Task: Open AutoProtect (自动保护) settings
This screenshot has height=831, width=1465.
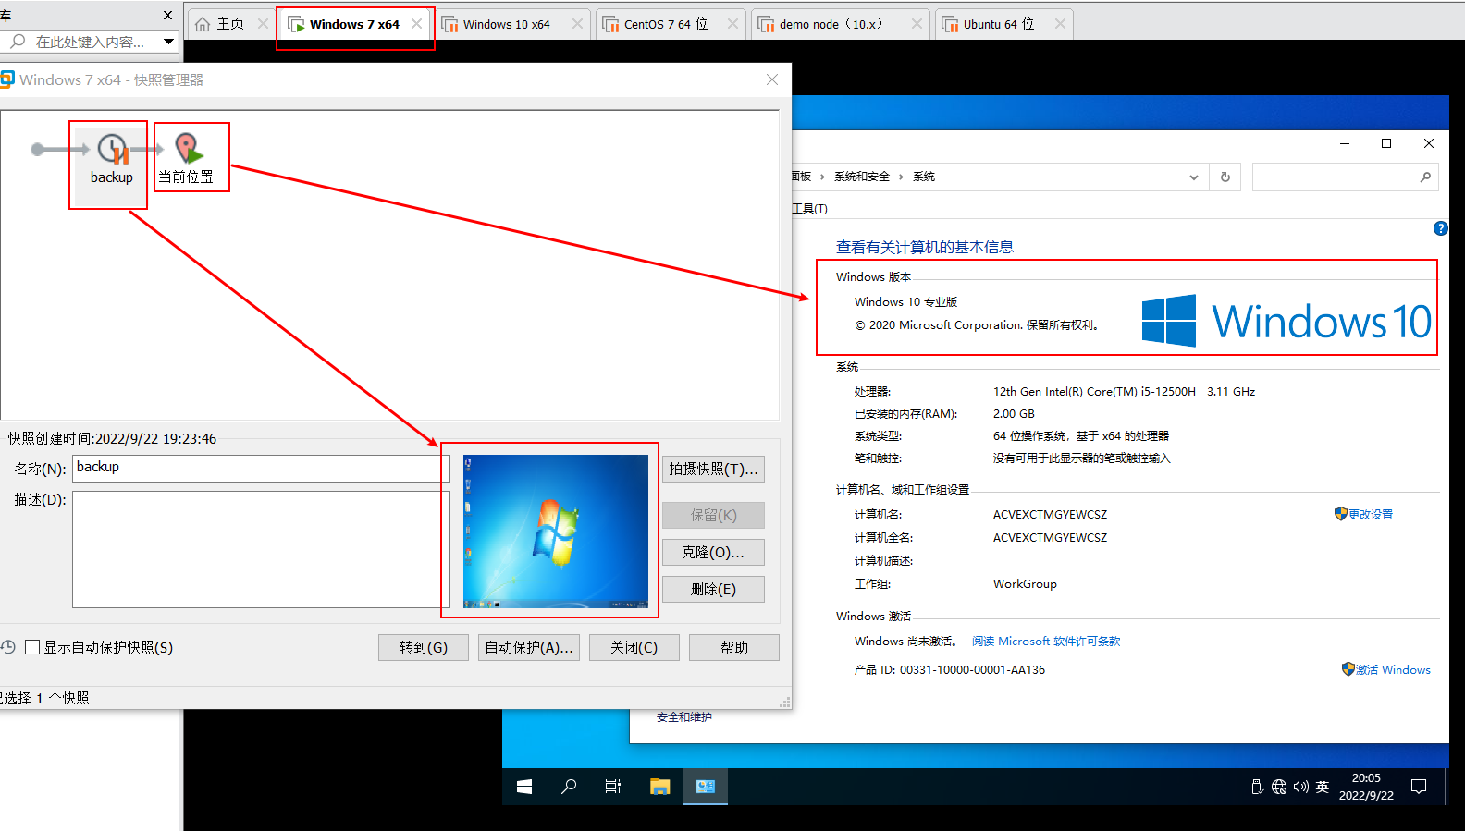Action: 529,647
